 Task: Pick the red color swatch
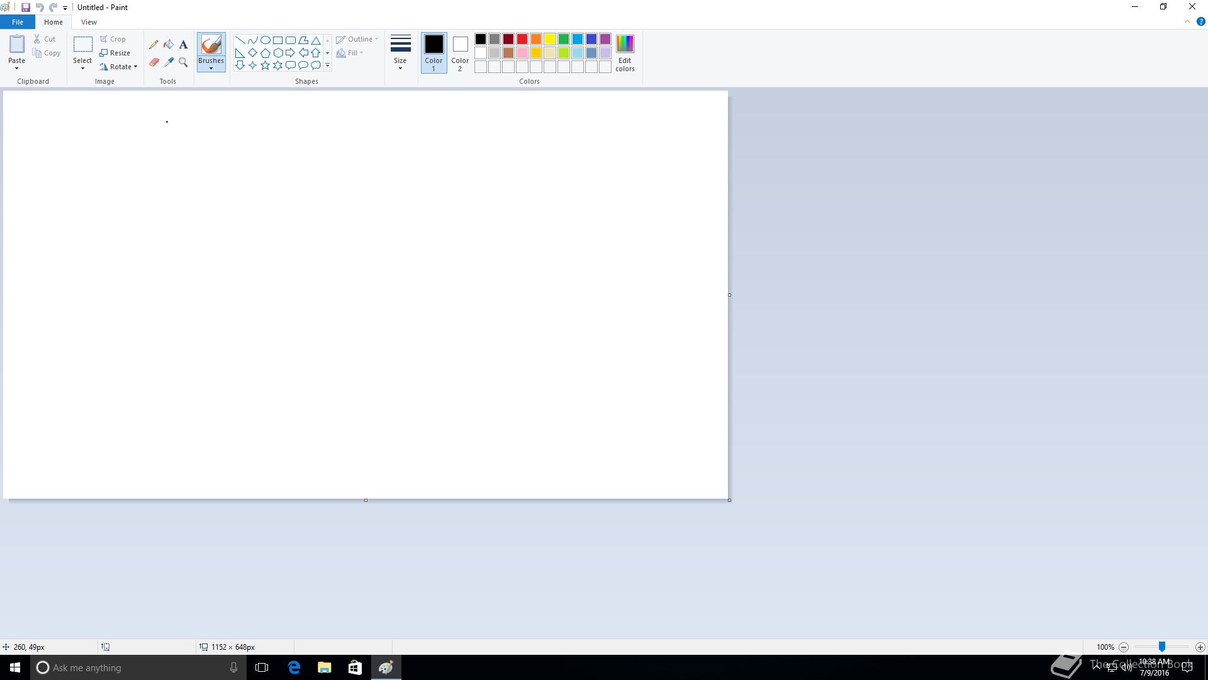point(522,39)
